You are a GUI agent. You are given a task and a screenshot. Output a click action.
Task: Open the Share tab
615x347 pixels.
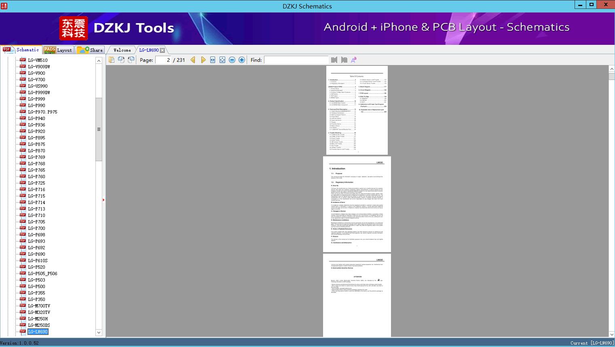(90, 50)
